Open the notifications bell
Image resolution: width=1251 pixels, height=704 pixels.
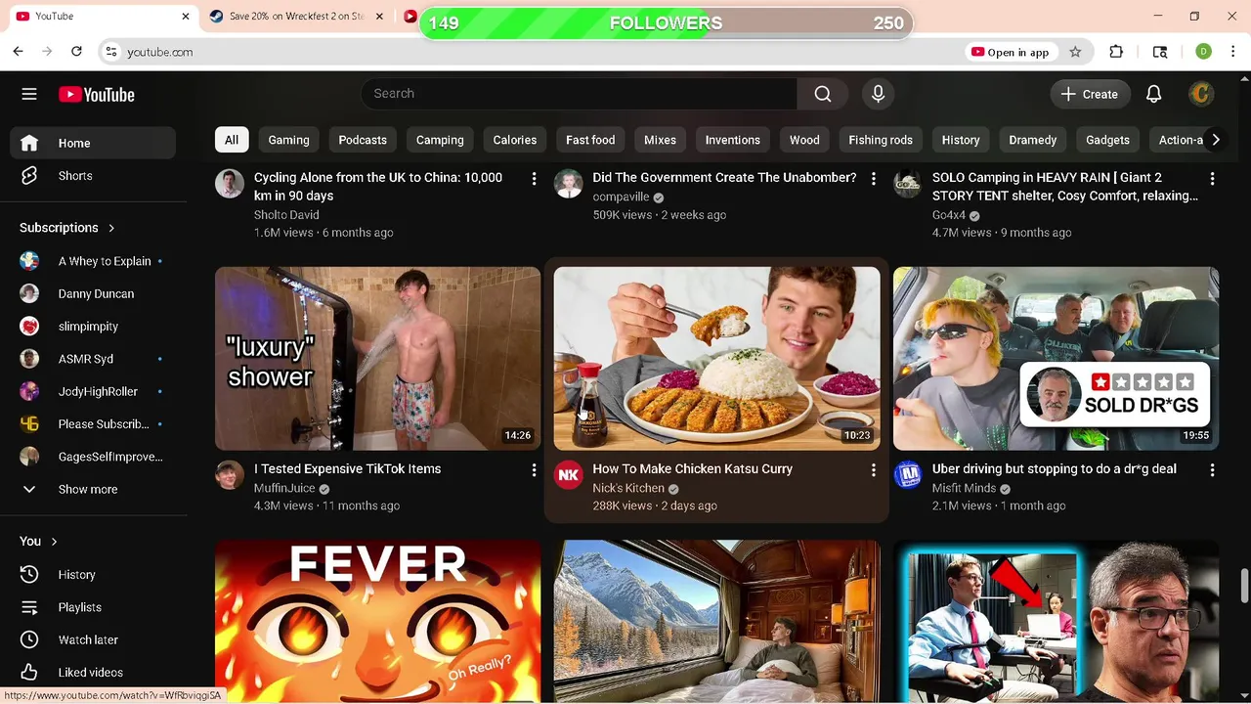tap(1153, 94)
